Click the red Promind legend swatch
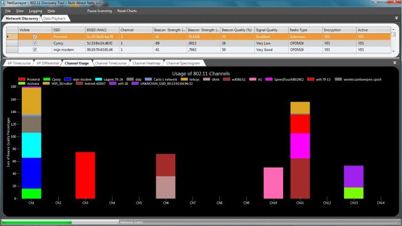The height and width of the screenshot is (226, 402). coord(22,79)
